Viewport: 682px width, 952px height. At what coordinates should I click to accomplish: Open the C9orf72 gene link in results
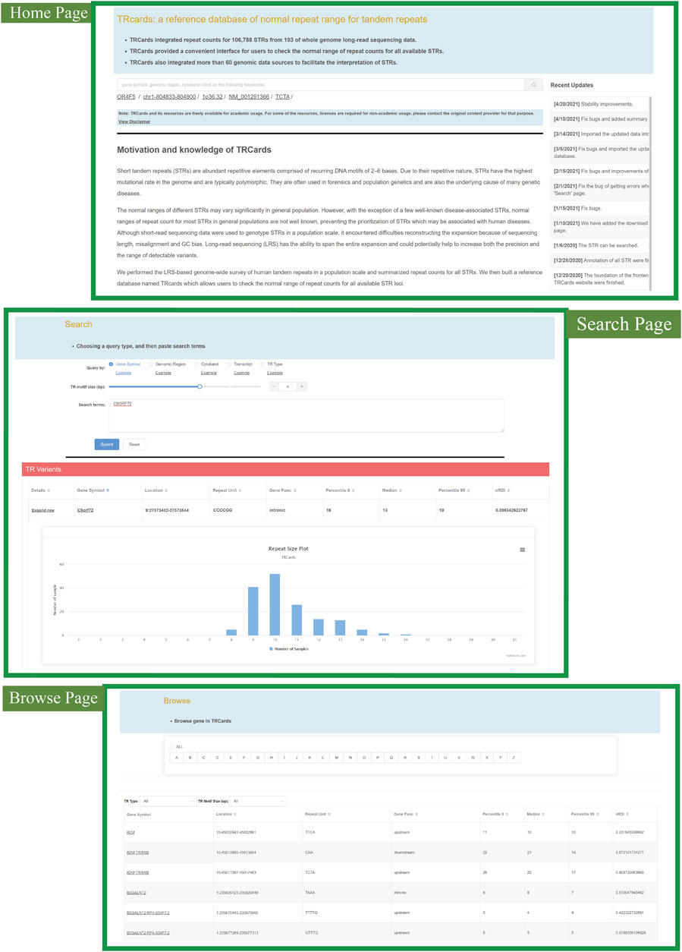(x=85, y=510)
